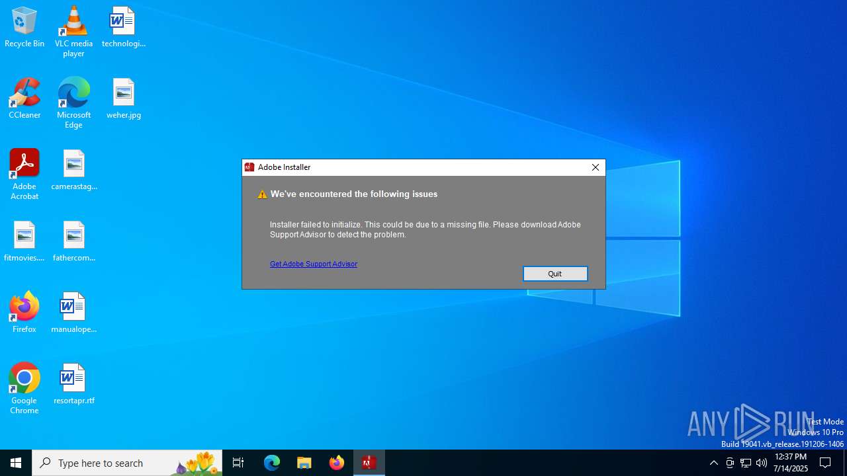
Task: Close the Adobe Installer dialog
Action: pos(596,167)
